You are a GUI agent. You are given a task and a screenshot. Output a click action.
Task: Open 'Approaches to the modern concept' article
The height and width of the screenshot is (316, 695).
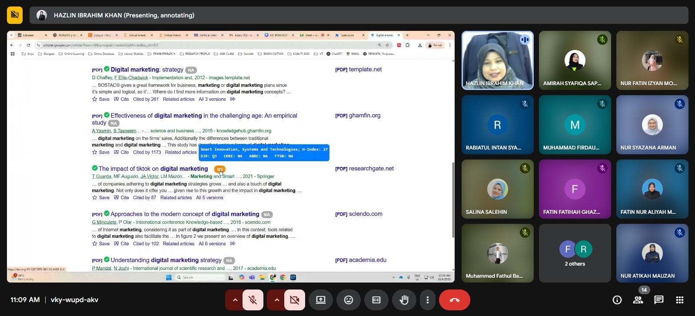point(185,214)
